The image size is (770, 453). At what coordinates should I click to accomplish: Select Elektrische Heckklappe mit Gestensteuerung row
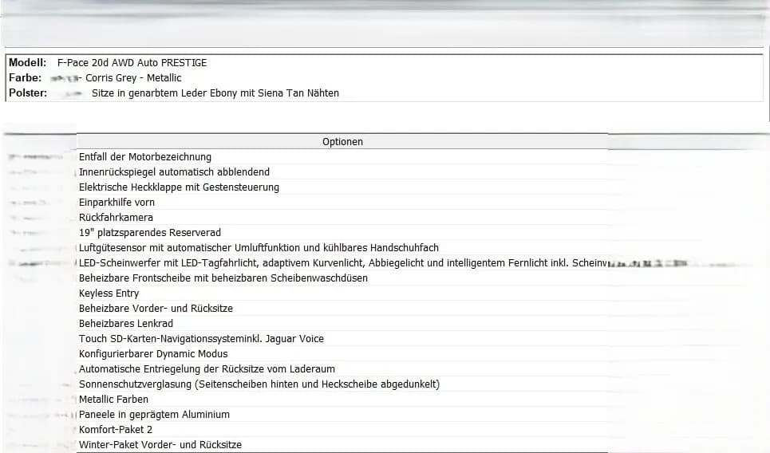tap(342, 187)
